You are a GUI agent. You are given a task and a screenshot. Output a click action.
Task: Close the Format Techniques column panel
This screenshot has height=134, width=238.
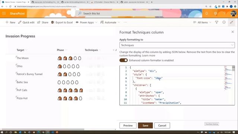point(232,32)
